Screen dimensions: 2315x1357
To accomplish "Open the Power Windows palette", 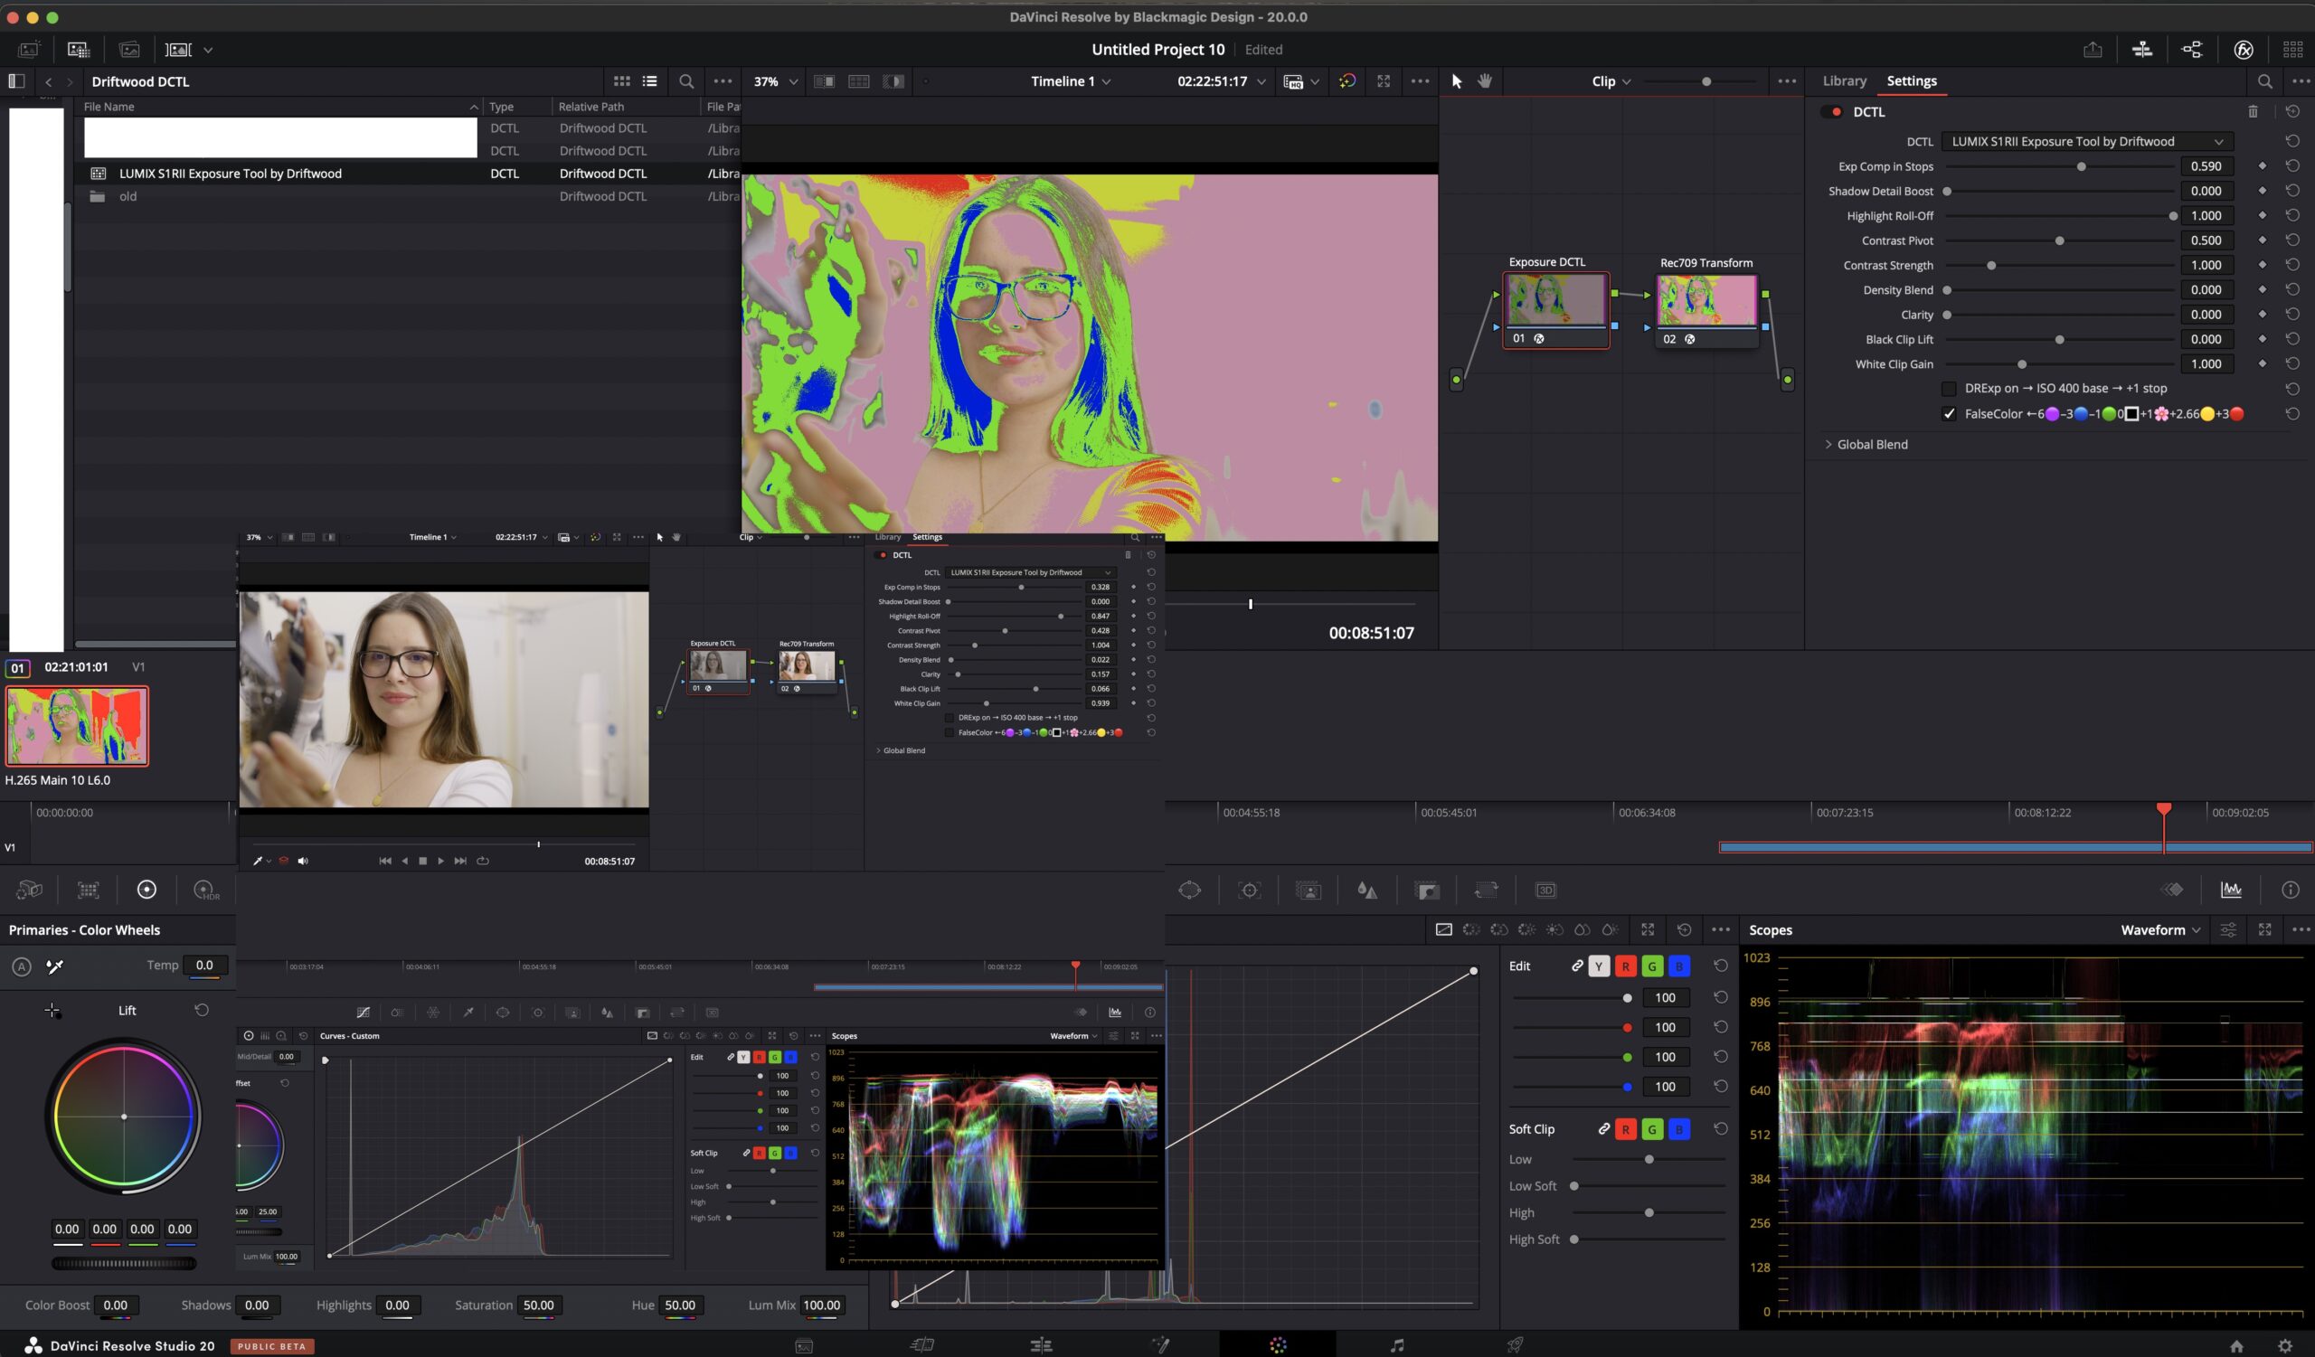I will (x=1190, y=890).
